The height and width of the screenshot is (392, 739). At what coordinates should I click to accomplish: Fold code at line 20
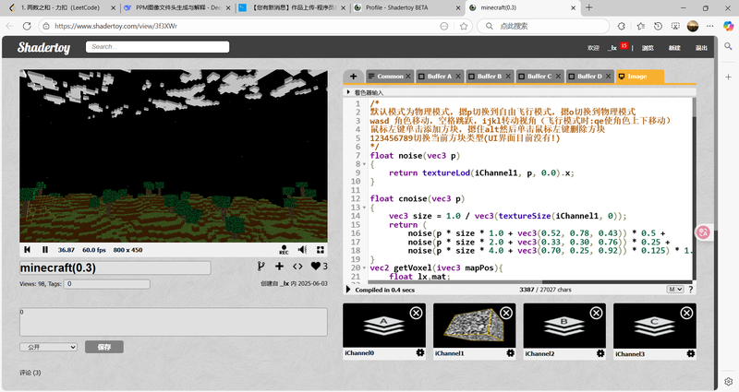pyautogui.click(x=364, y=267)
